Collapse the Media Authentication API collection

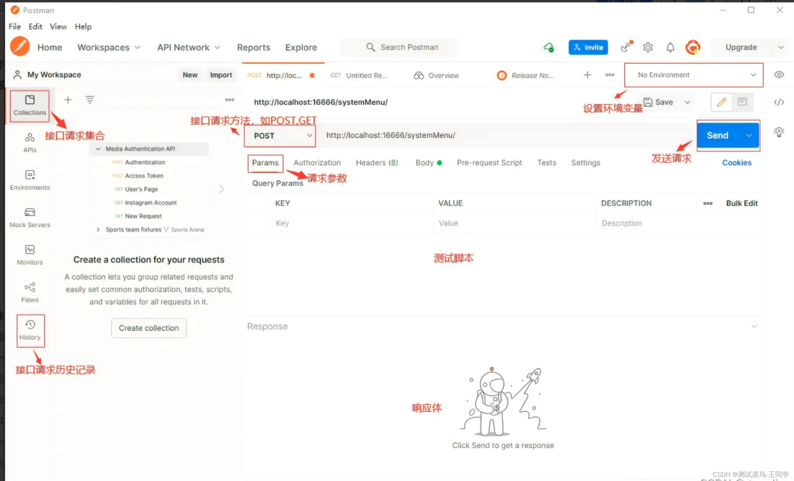point(98,149)
